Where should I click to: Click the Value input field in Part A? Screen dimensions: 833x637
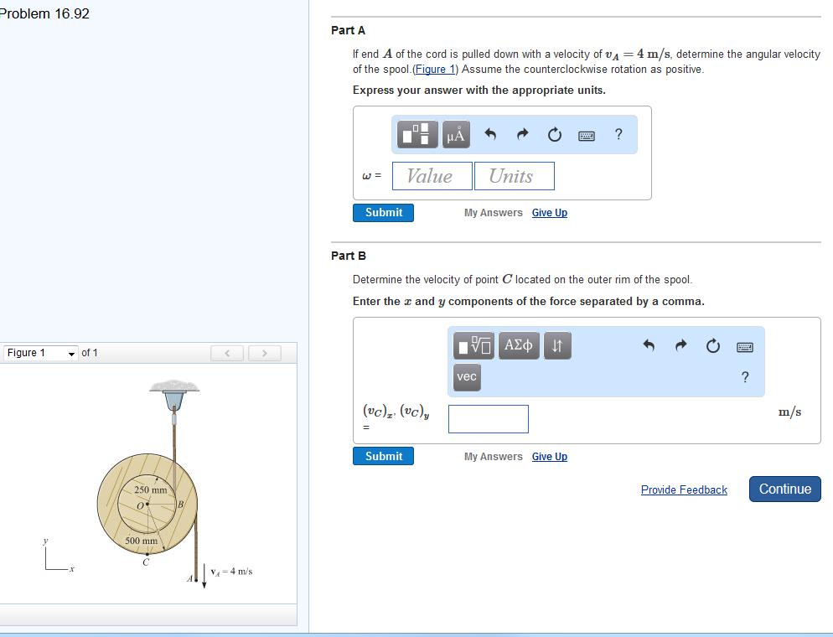coord(432,176)
